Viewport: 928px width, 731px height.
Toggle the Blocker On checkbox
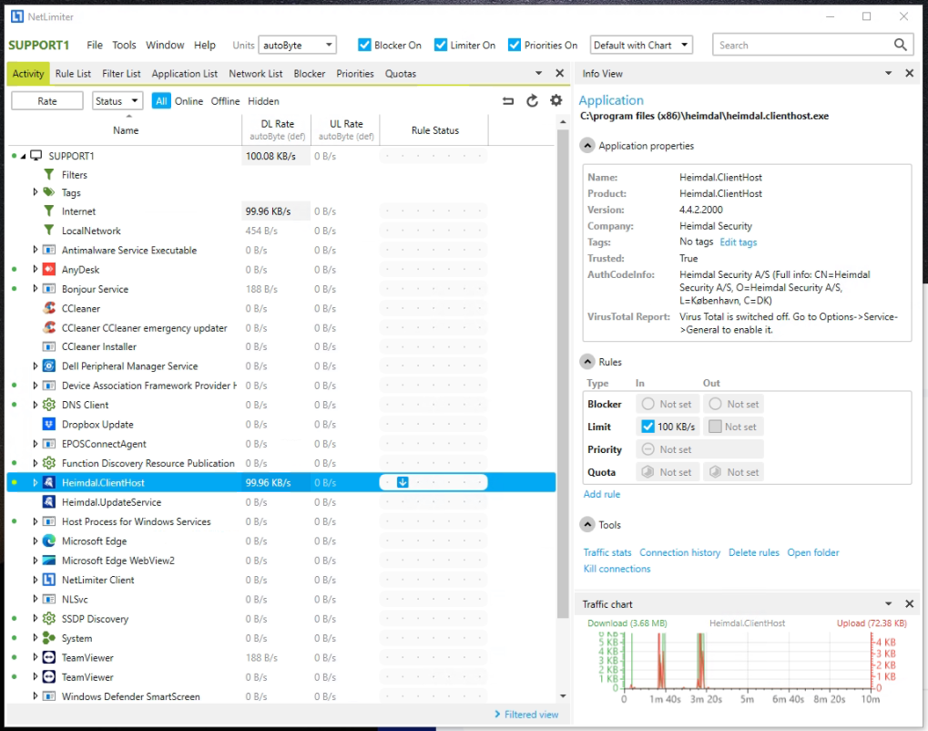pos(364,45)
